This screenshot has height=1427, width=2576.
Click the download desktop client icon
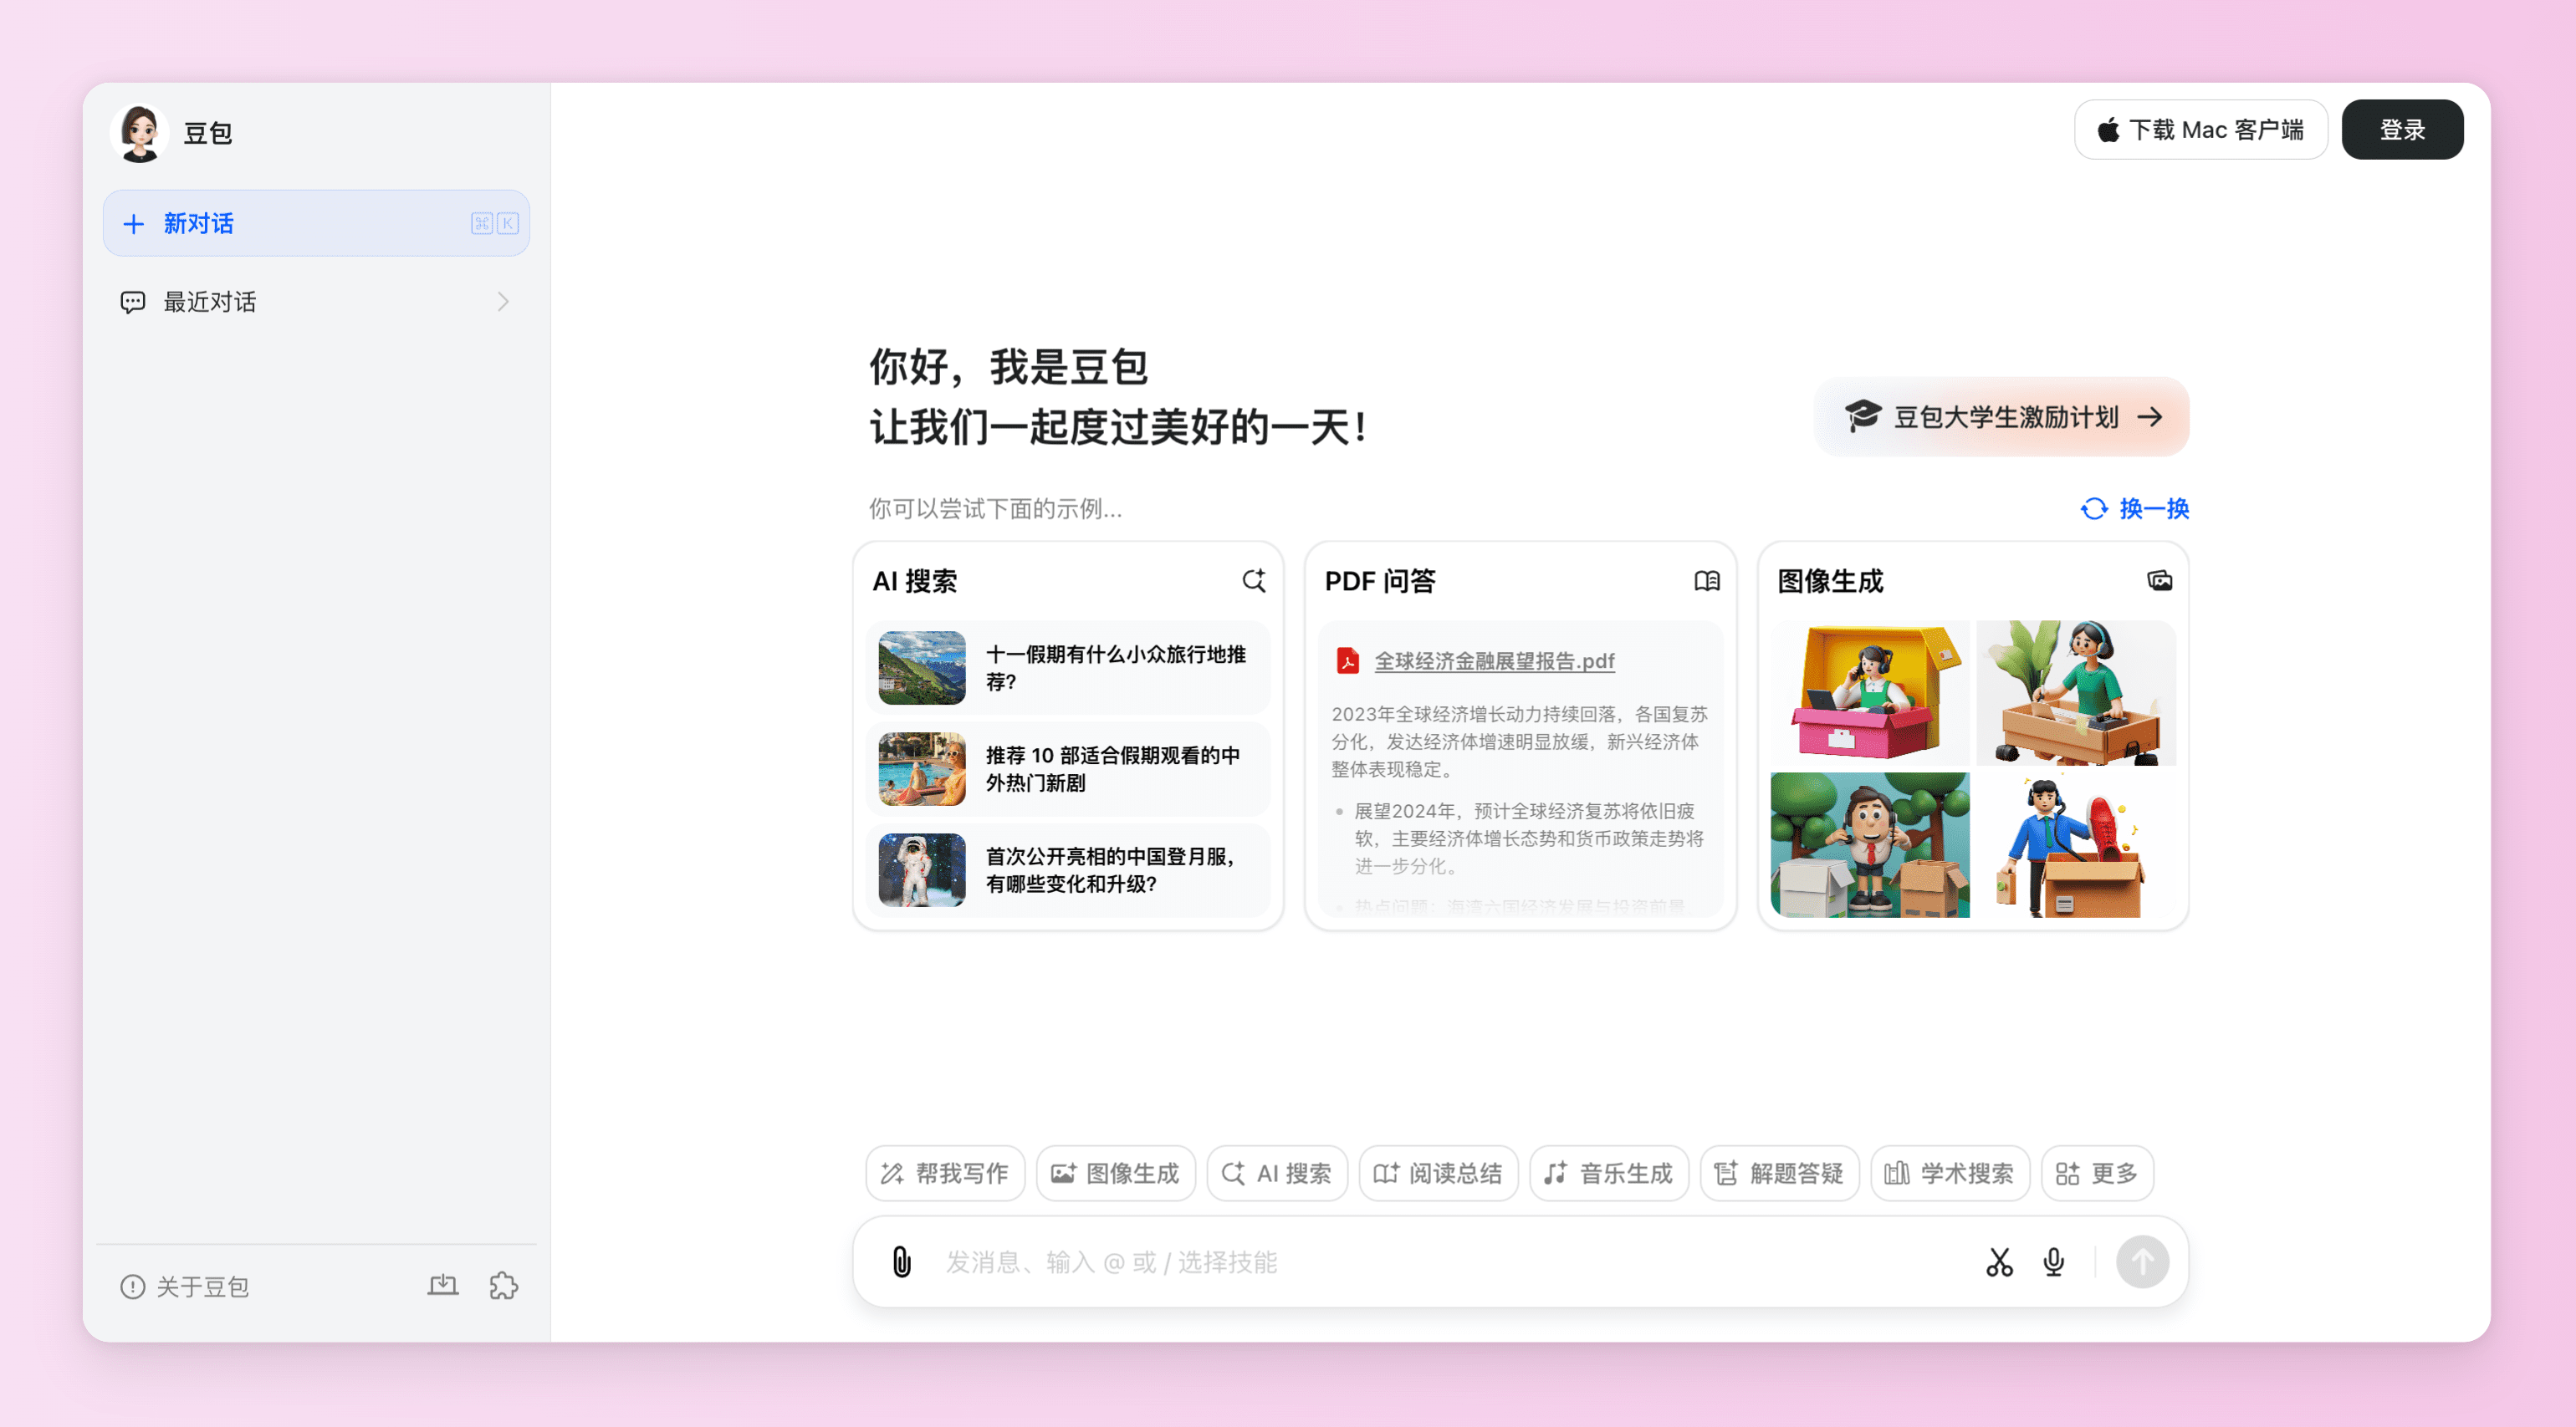pyautogui.click(x=443, y=1285)
